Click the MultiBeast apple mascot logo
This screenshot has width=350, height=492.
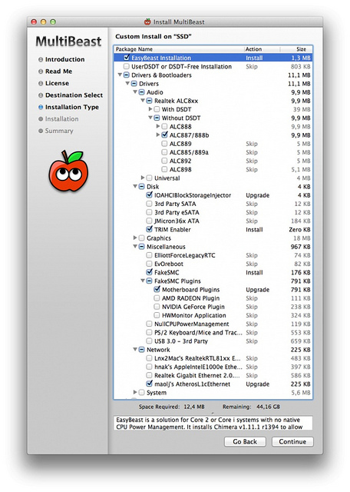68,171
